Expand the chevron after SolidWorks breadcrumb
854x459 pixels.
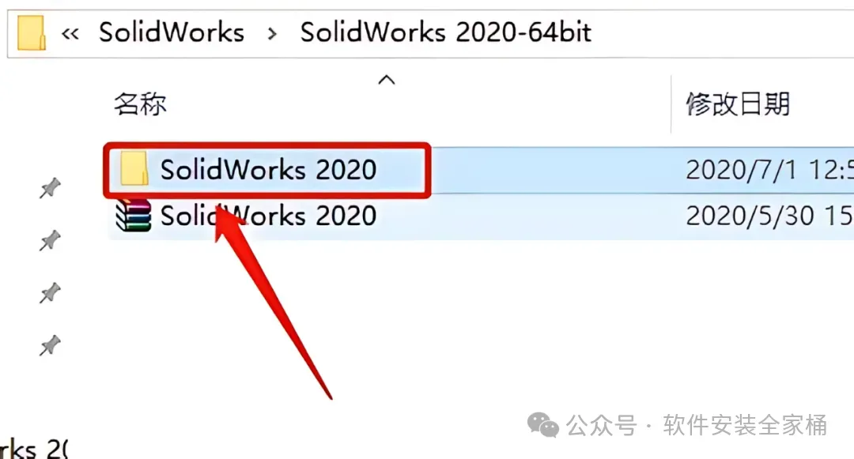[272, 34]
